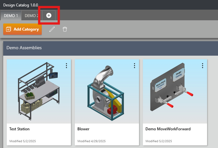Click the Demo MoveWorkForward card title
Image resolution: width=218 pixels, height=148 pixels.
pyautogui.click(x=168, y=129)
